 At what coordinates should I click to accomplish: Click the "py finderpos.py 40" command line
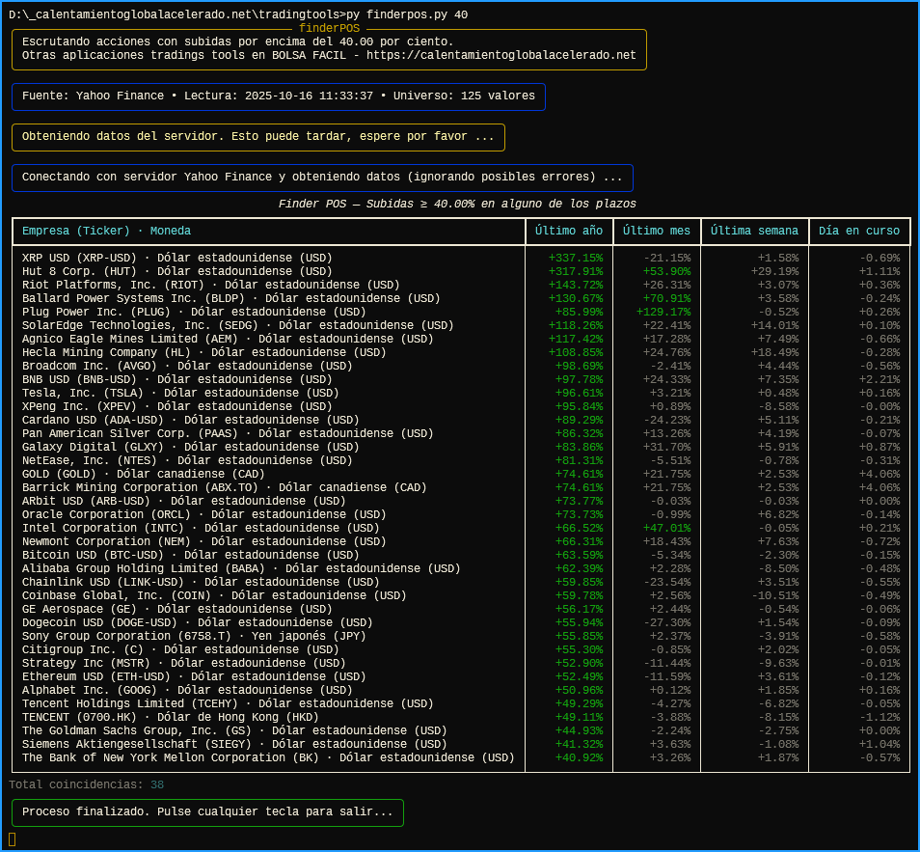pyautogui.click(x=417, y=14)
